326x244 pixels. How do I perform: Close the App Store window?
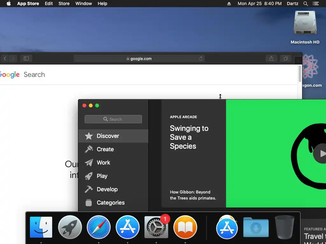[x=84, y=105]
